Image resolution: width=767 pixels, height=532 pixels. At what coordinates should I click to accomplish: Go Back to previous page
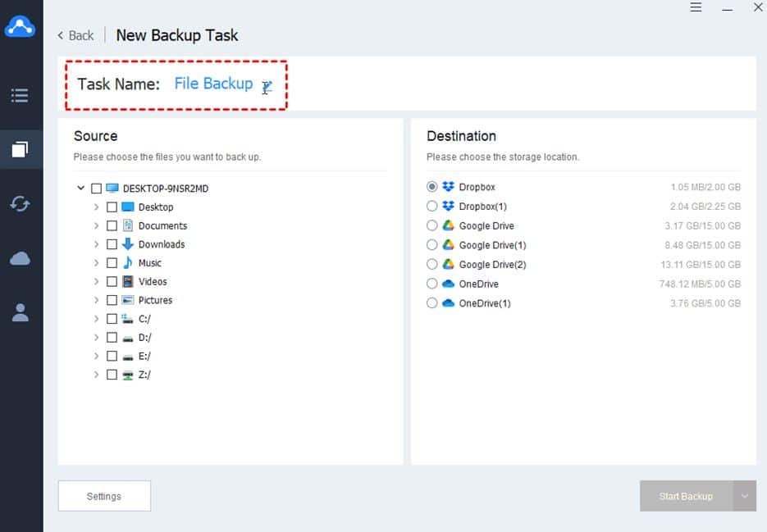(75, 36)
